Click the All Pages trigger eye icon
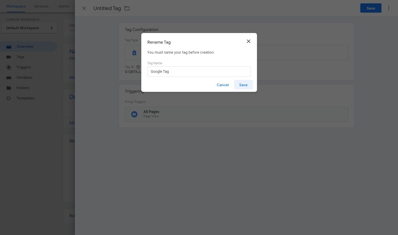The width and height of the screenshot is (398, 235). (x=134, y=114)
